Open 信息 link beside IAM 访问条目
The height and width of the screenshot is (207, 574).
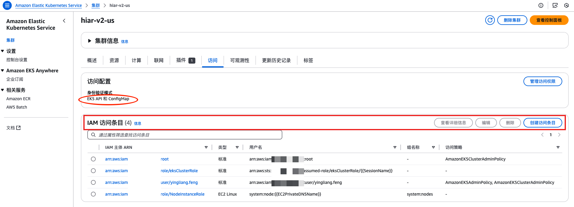138,123
